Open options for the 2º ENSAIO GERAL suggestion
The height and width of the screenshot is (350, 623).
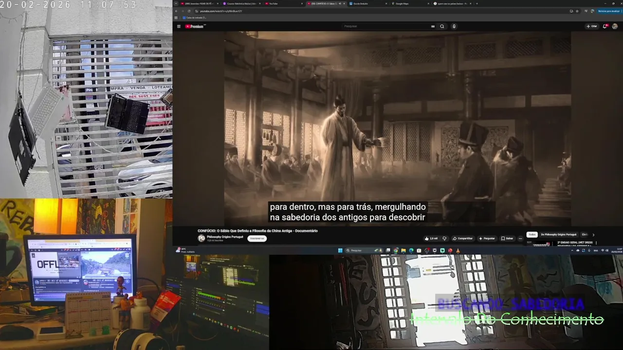click(596, 243)
